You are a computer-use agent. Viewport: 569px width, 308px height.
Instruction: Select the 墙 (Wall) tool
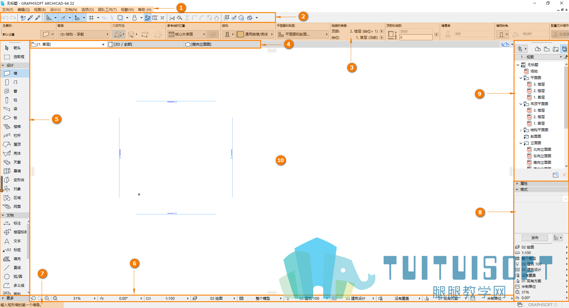click(x=15, y=73)
